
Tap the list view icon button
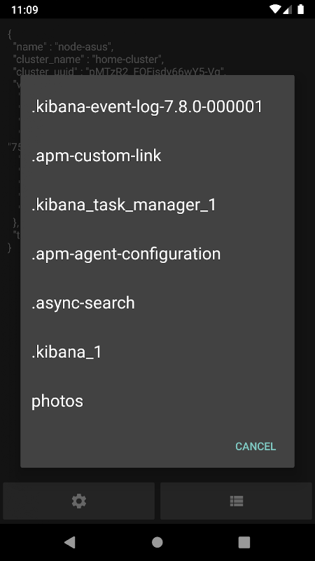[236, 501]
